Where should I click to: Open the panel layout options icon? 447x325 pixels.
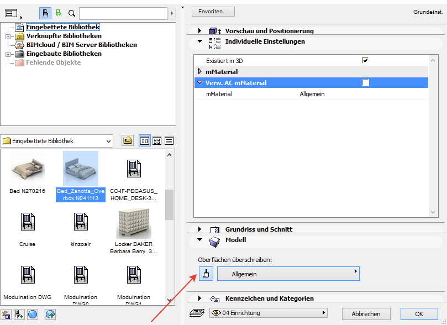(x=11, y=13)
